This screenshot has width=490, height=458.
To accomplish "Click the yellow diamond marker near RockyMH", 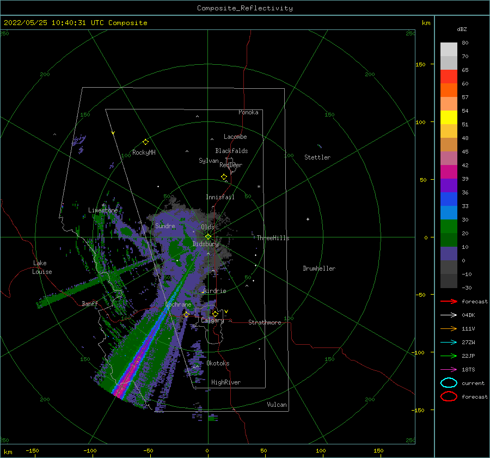I will [145, 142].
